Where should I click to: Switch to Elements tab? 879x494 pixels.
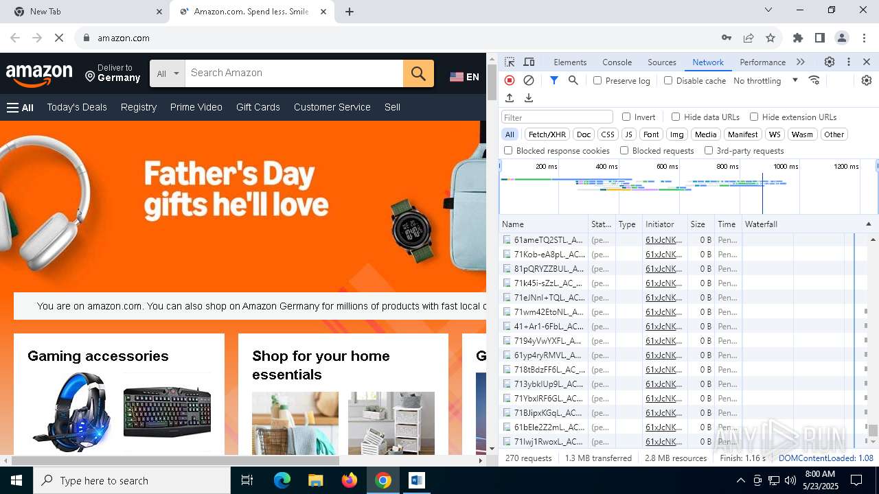[570, 62]
